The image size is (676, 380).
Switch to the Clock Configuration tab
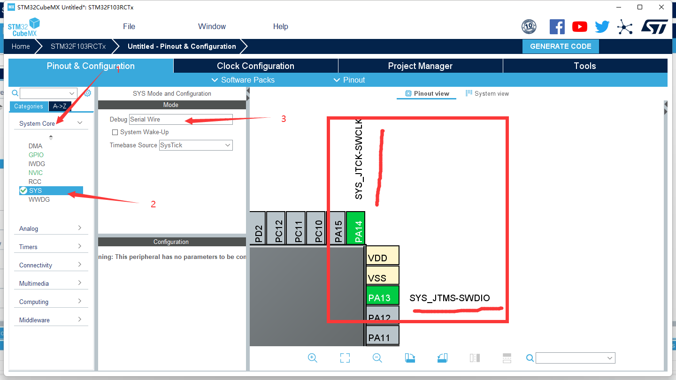[x=255, y=66]
